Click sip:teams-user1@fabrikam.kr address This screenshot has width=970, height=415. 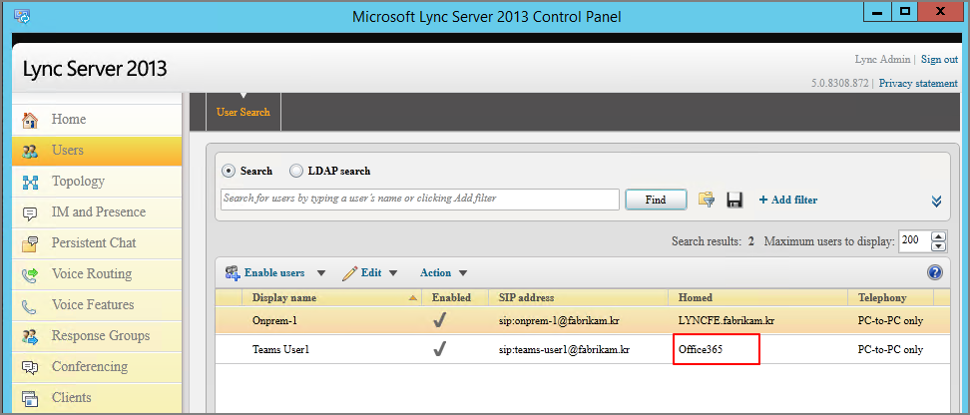[x=564, y=350]
